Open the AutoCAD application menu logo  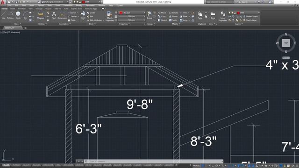3,2
